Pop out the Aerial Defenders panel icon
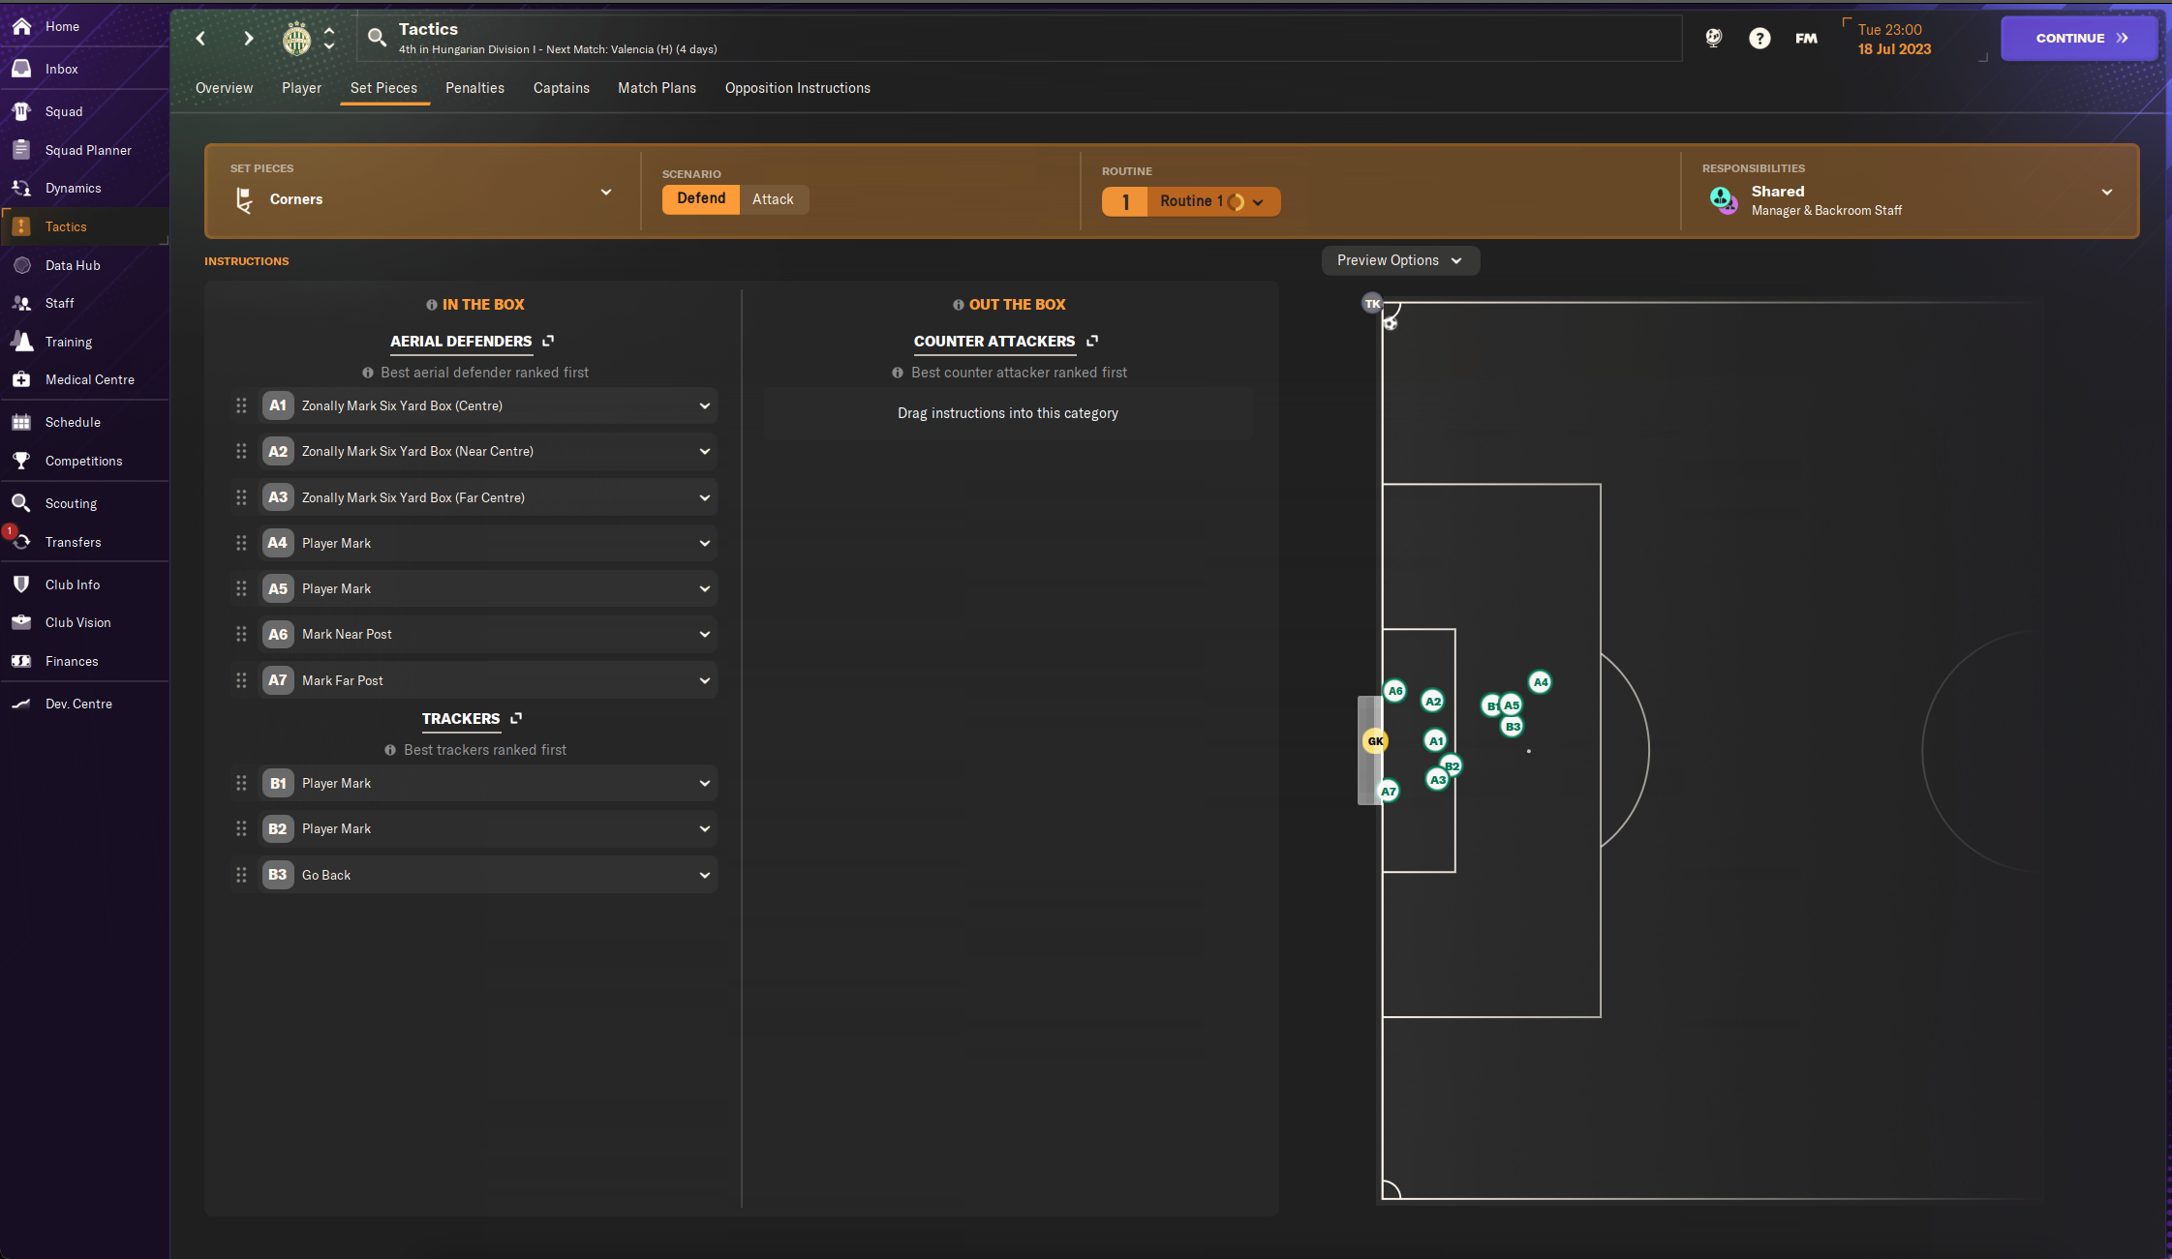 (548, 341)
